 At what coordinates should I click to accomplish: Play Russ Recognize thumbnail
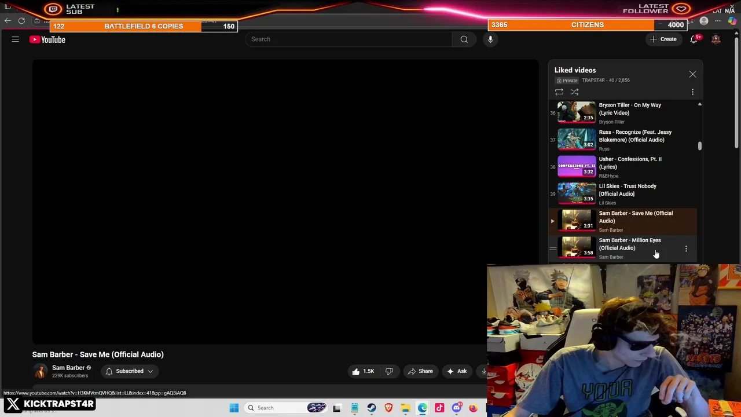pos(576,139)
